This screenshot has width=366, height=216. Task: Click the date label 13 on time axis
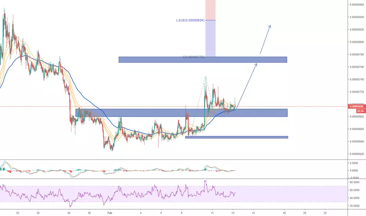pyautogui.click(x=233, y=213)
